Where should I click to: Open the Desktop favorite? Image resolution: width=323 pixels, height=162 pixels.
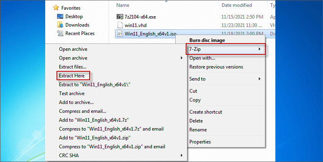click(74, 17)
